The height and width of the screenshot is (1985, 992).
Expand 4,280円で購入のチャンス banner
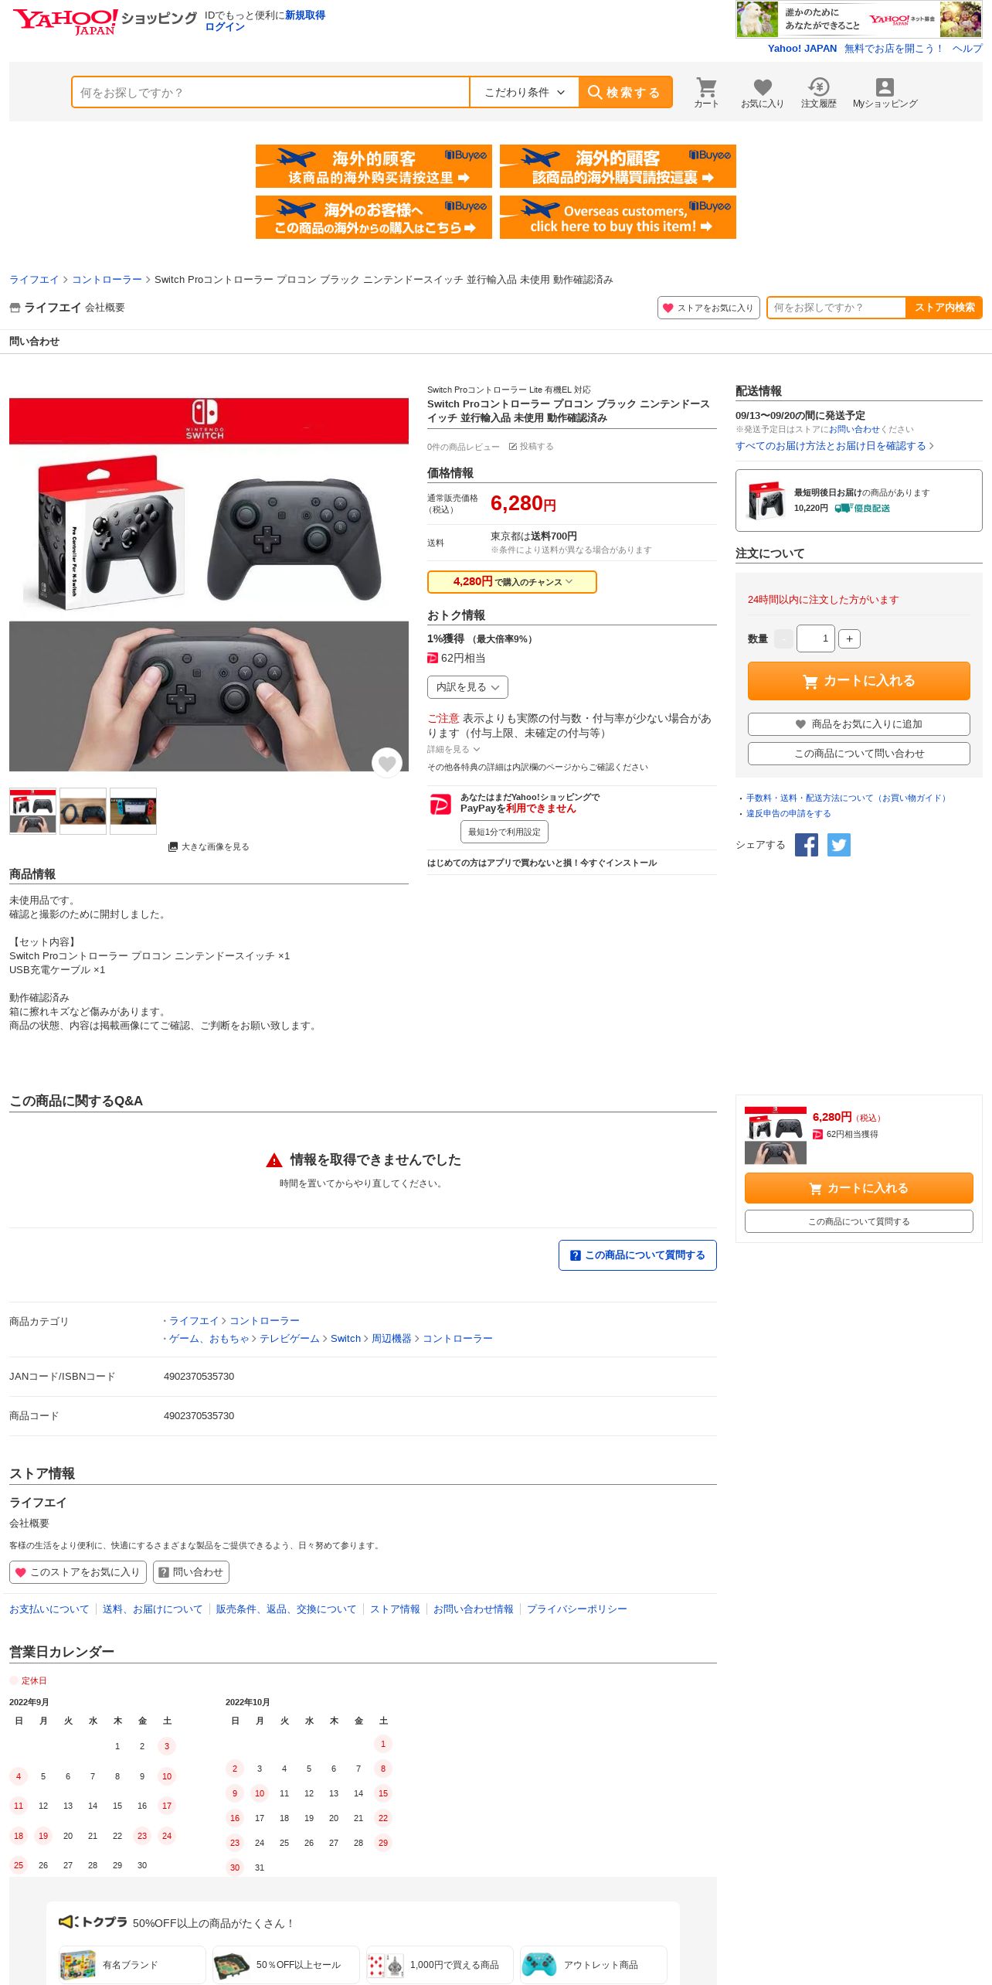[512, 582]
